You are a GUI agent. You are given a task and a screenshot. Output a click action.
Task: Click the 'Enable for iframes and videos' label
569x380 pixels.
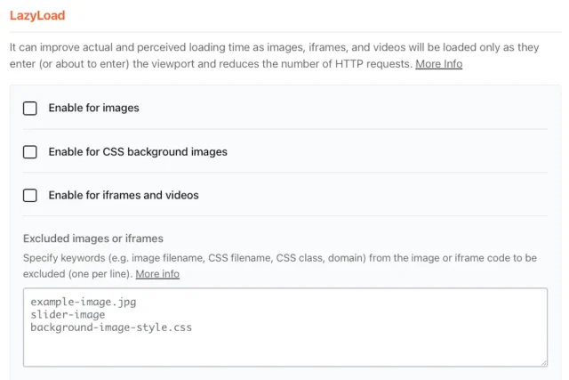[x=124, y=196]
